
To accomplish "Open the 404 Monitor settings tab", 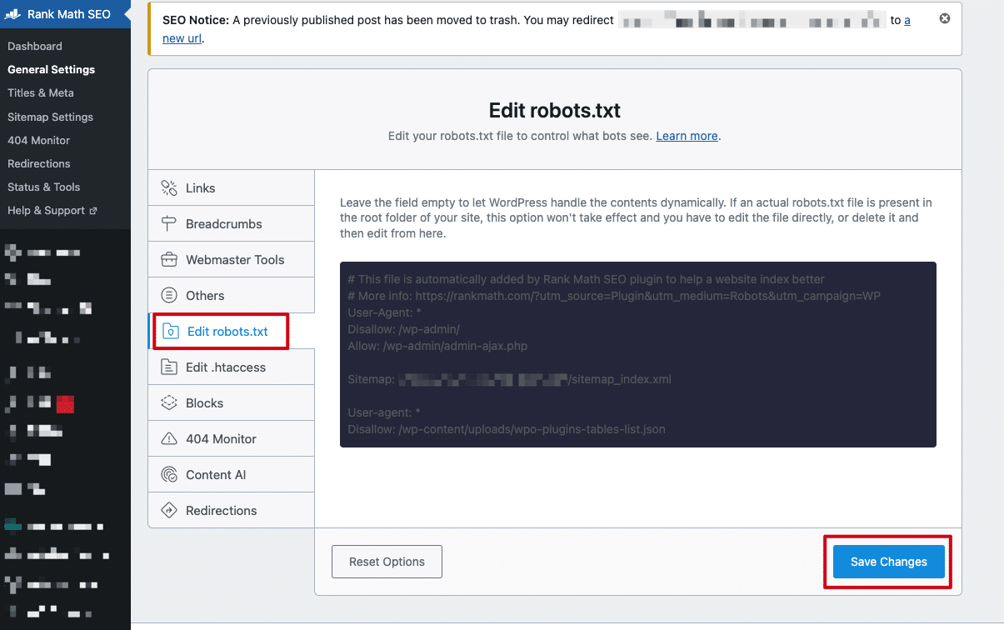I will 232,439.
